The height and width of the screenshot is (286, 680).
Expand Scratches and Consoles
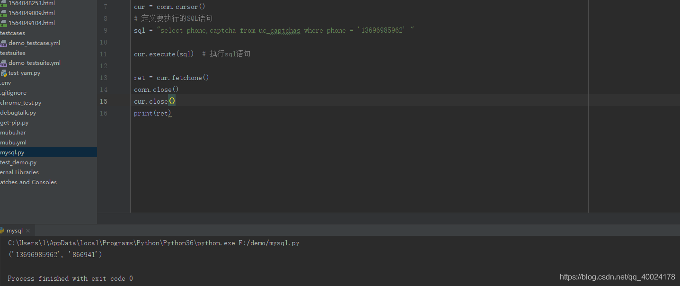(x=28, y=182)
